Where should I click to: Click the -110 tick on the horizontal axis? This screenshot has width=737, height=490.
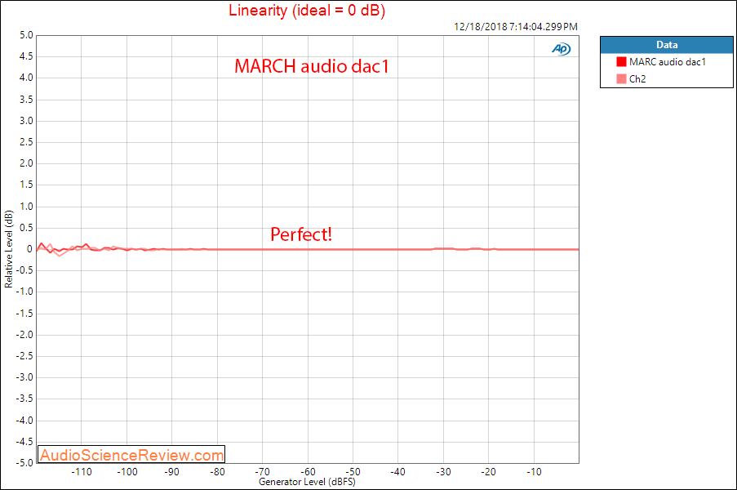pyautogui.click(x=82, y=472)
